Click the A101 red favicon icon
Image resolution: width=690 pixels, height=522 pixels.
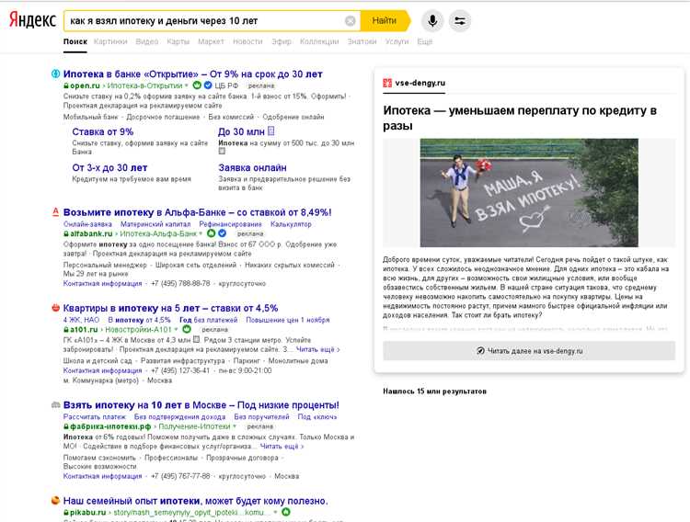[55, 308]
